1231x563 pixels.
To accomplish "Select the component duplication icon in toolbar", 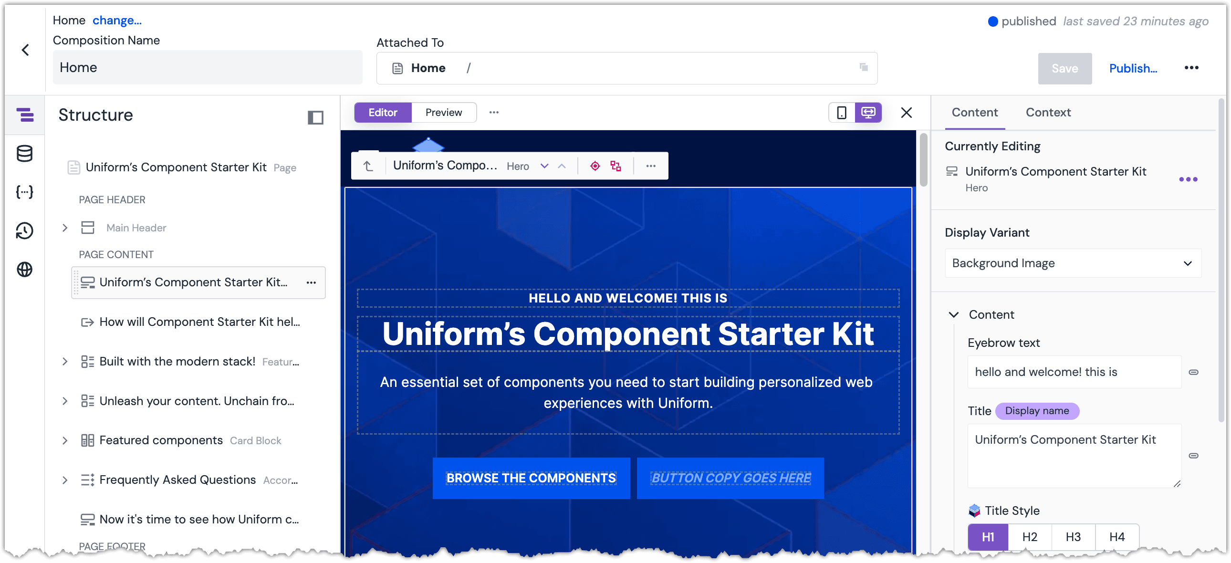I will pos(616,165).
